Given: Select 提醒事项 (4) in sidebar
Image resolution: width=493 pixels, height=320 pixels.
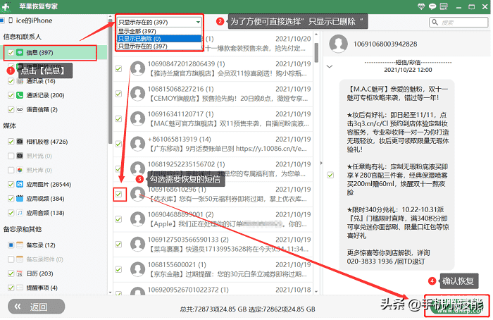Looking at the screenshot, I should [x=42, y=288].
